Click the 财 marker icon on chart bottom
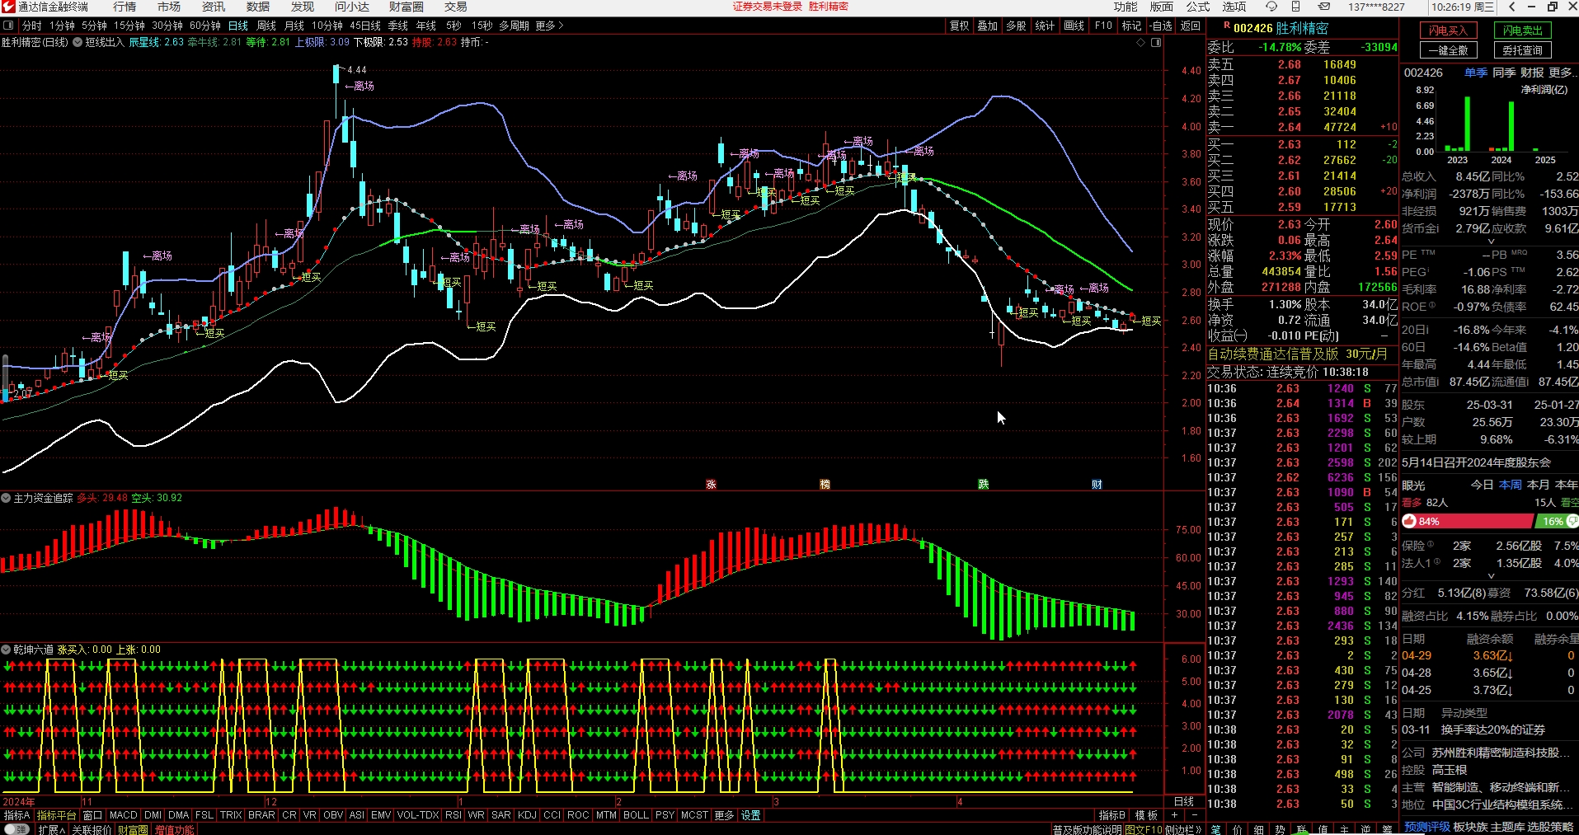 1097,485
